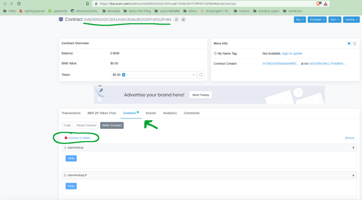Reload the page with the refresh icon

[x=19, y=4]
